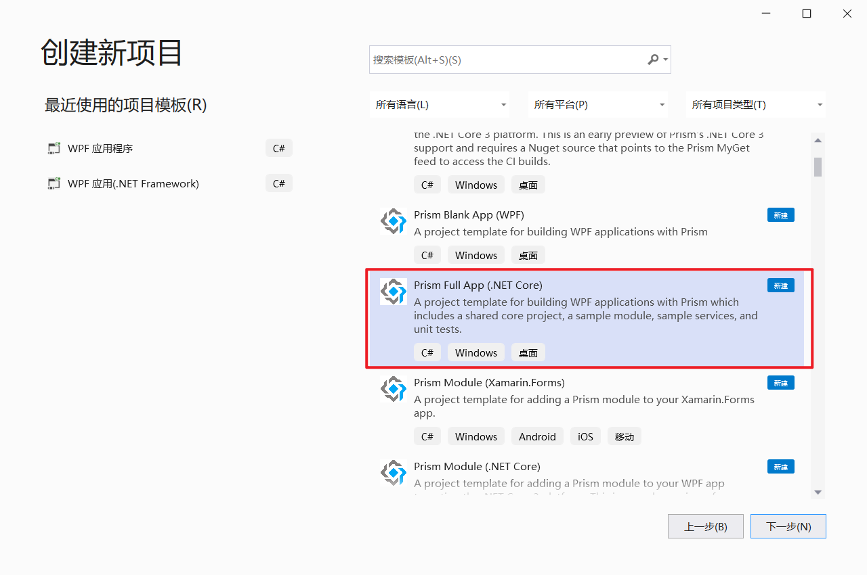
Task: Click 新建 badge on Prism Module (.NET Core)
Action: [x=781, y=467]
